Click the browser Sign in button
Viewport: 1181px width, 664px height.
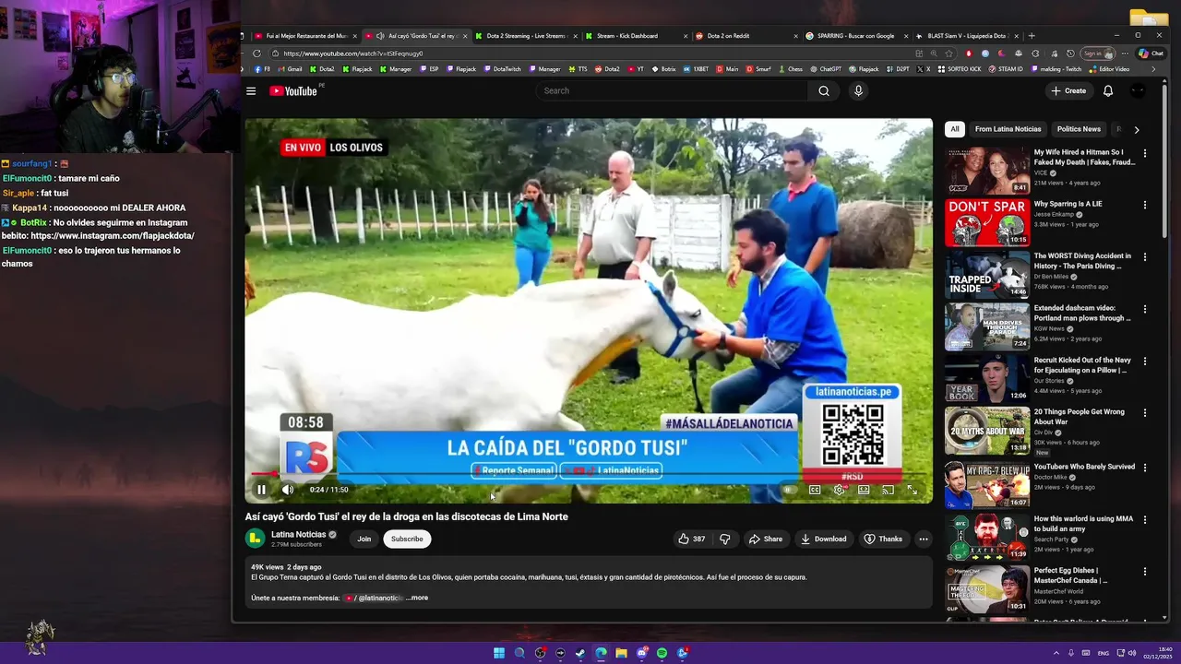coord(1097,53)
